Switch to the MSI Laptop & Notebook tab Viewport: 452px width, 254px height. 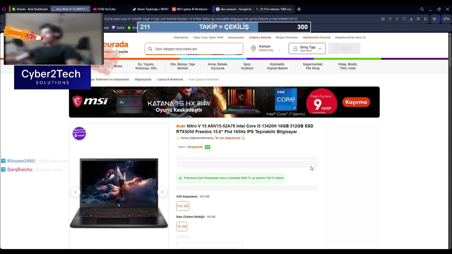(x=191, y=9)
